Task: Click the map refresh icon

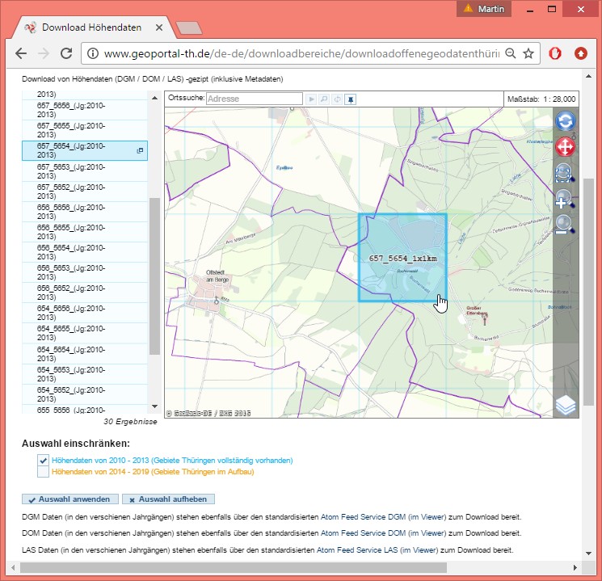Action: click(x=564, y=121)
